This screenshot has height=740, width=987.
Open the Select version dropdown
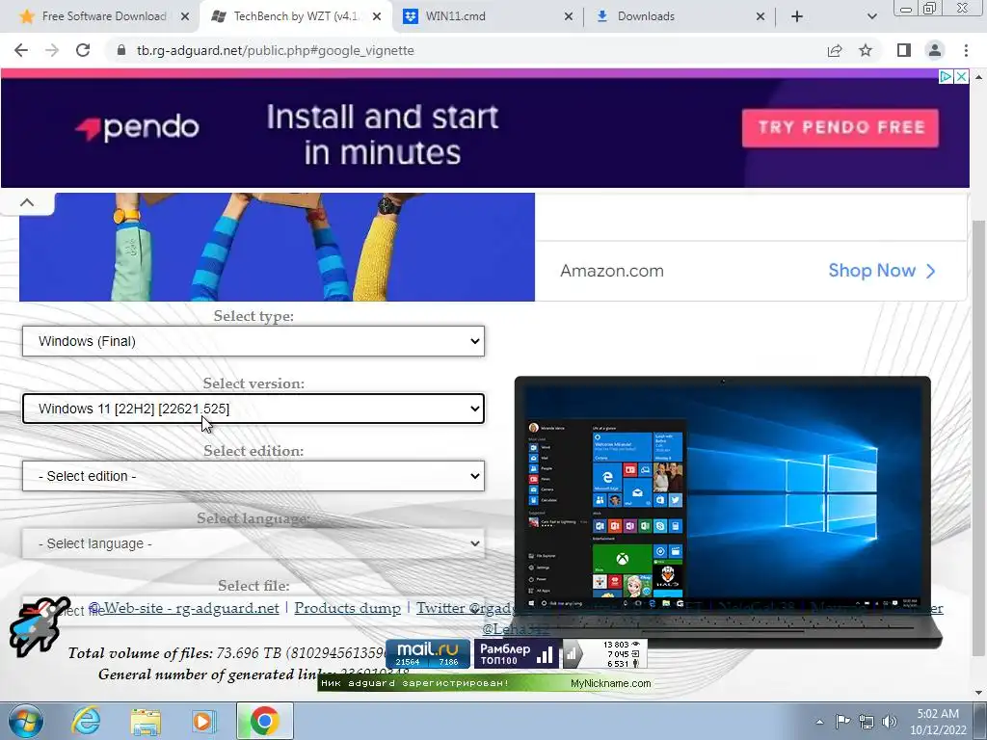[253, 409]
